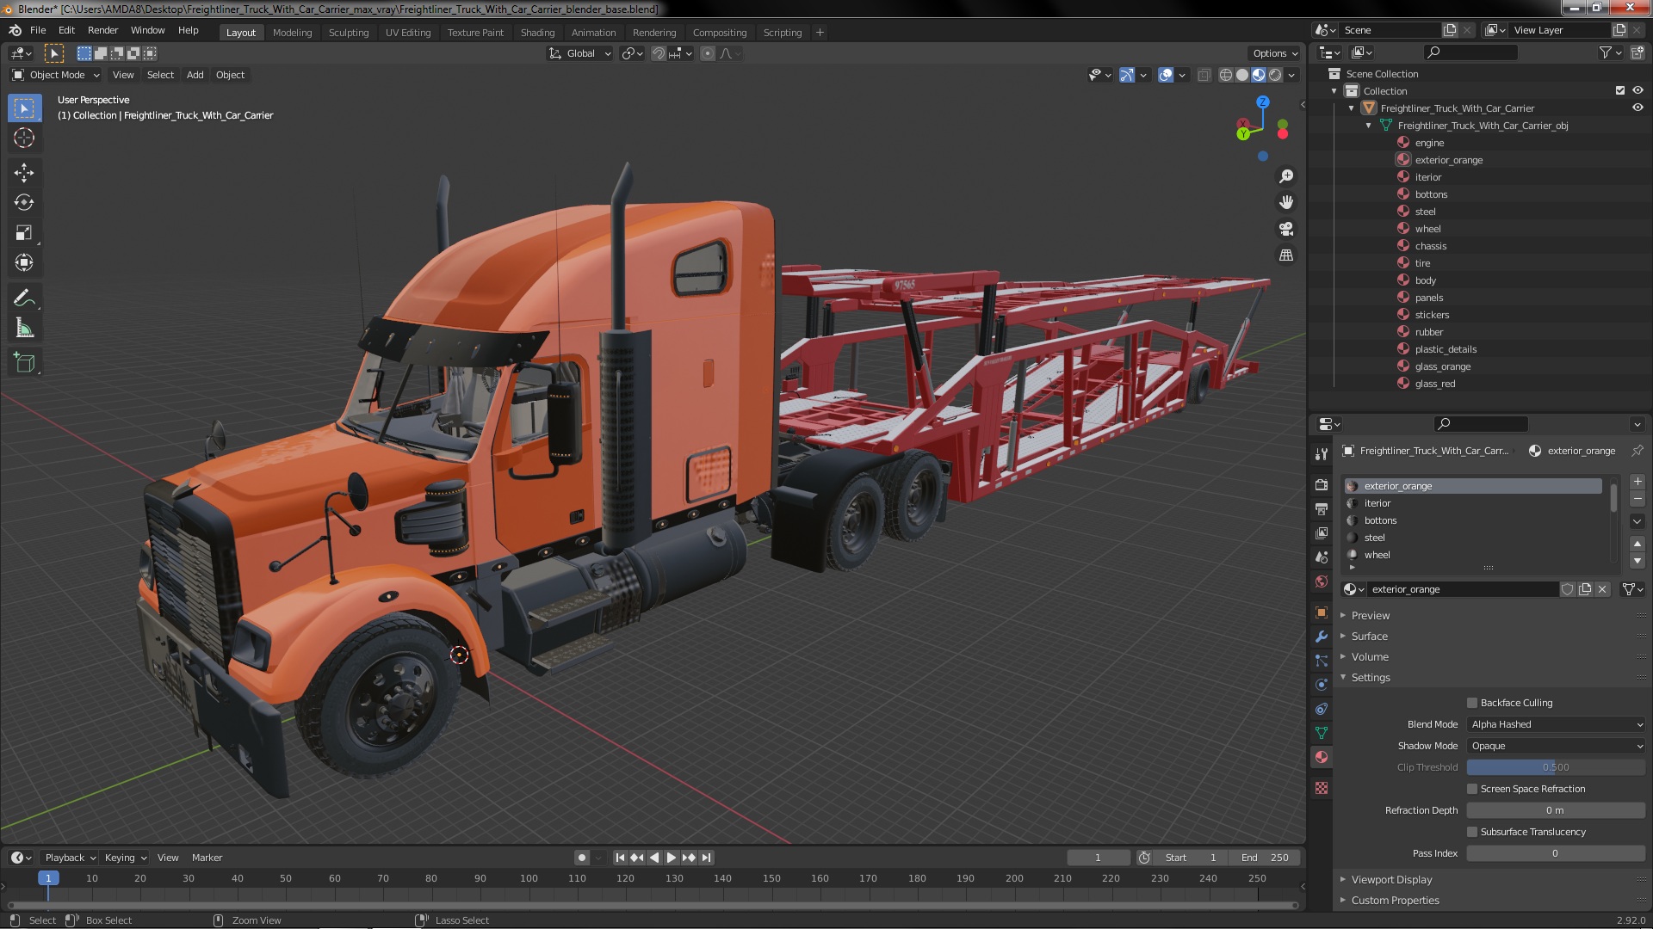Collapse the Settings panel
The image size is (1653, 929).
[x=1370, y=677]
